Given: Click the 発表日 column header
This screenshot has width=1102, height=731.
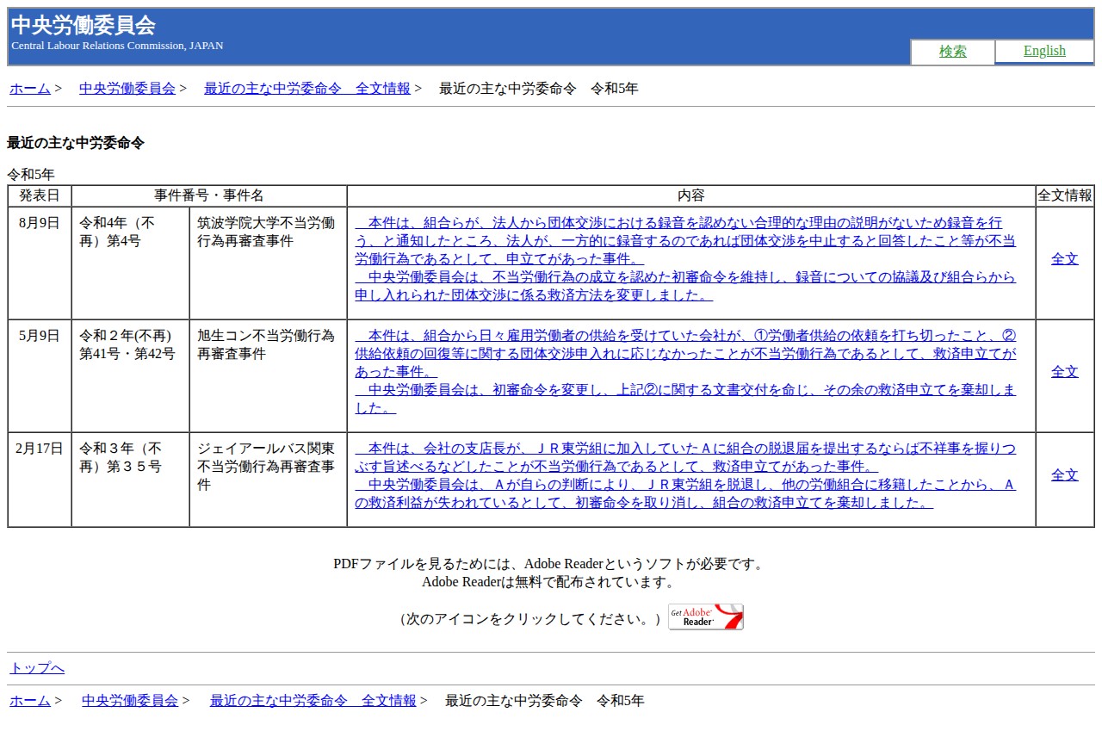Looking at the screenshot, I should (x=40, y=195).
